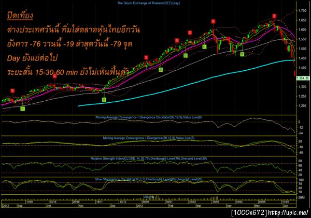Image resolution: width=311 pixels, height=218 pixels.
Task: Click the 2013 year label on time axis
Action: pos(140,206)
